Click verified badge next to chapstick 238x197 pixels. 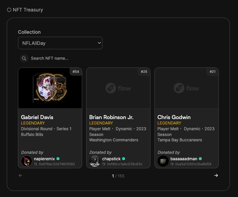point(123,159)
